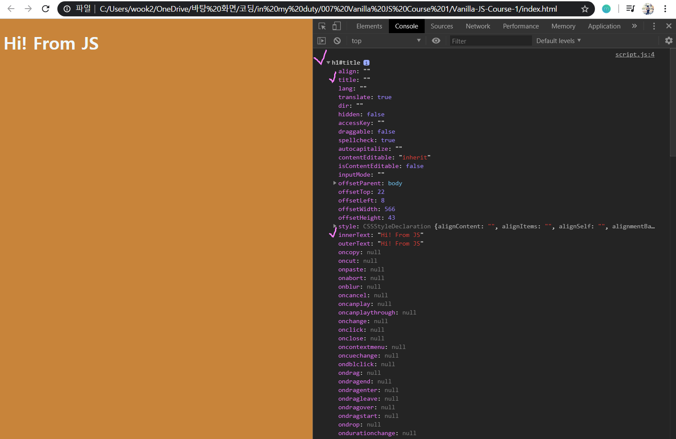Create live expression eye icon
Viewport: 676px width, 439px height.
tap(436, 40)
